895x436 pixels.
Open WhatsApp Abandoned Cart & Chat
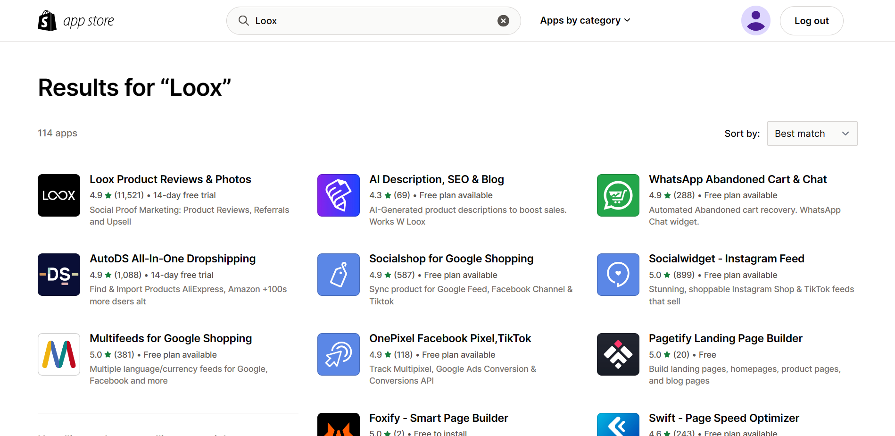[x=738, y=179]
